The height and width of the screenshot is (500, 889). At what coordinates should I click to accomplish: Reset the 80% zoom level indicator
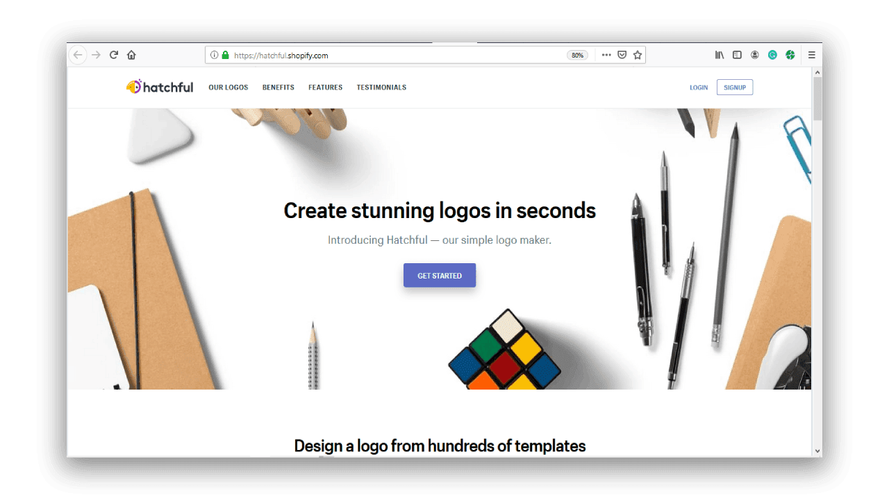point(577,55)
